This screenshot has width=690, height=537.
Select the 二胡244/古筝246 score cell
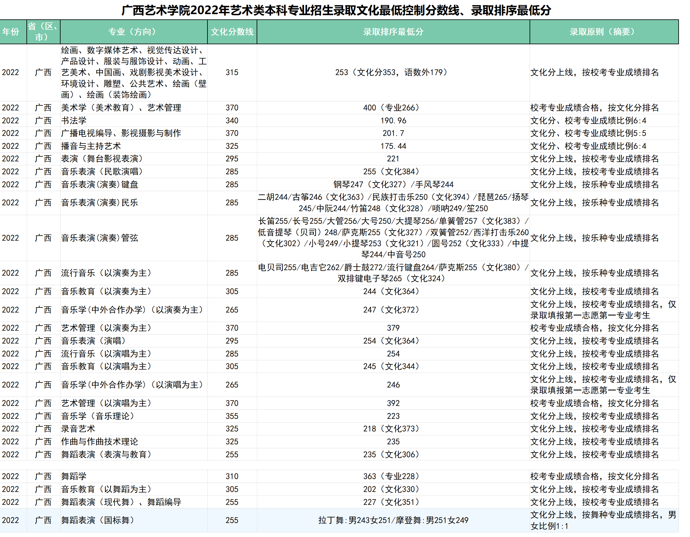click(393, 203)
